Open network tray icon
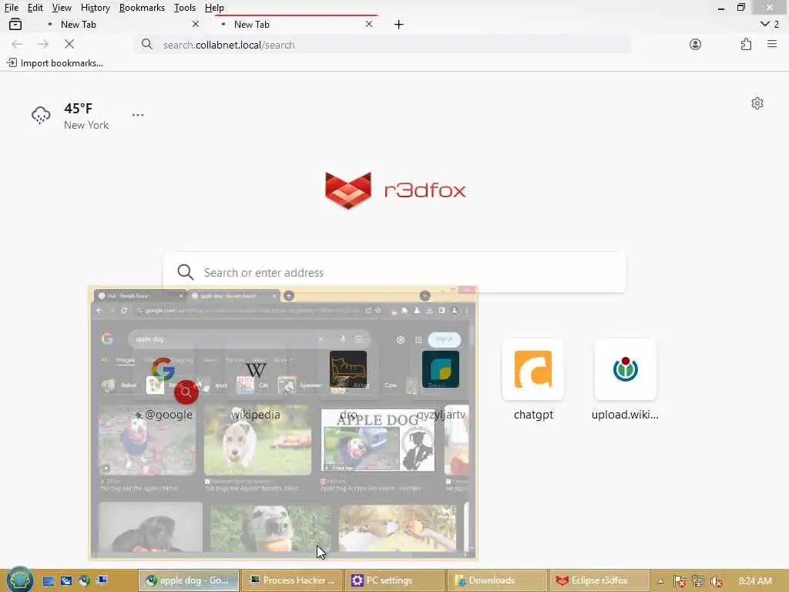Viewport: 789px width, 592px height. (x=697, y=581)
